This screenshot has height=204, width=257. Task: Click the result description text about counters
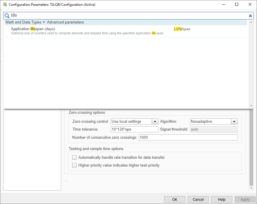pyautogui.click(x=88, y=33)
